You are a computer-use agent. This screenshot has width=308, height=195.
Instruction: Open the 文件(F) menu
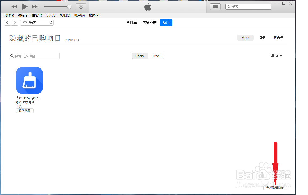click(x=9, y=15)
